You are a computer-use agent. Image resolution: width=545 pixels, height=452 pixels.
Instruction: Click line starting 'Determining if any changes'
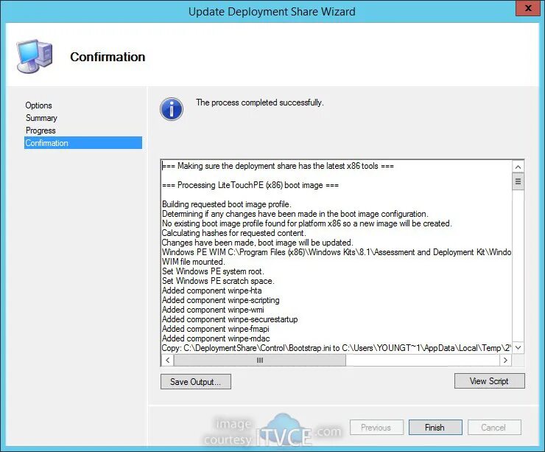point(295,214)
